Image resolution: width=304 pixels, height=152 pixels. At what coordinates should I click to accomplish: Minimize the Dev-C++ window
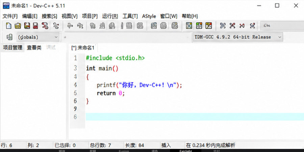pyautogui.click(x=259, y=6)
